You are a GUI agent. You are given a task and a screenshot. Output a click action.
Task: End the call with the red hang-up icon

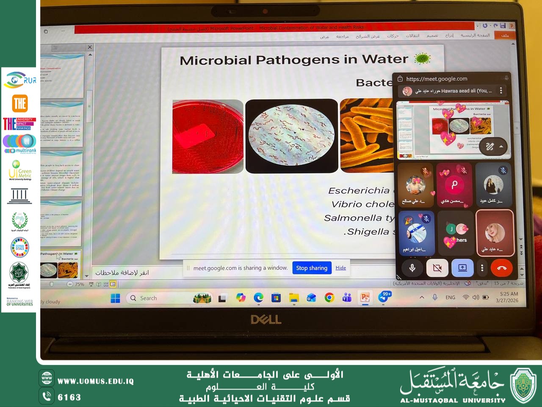[x=501, y=268]
